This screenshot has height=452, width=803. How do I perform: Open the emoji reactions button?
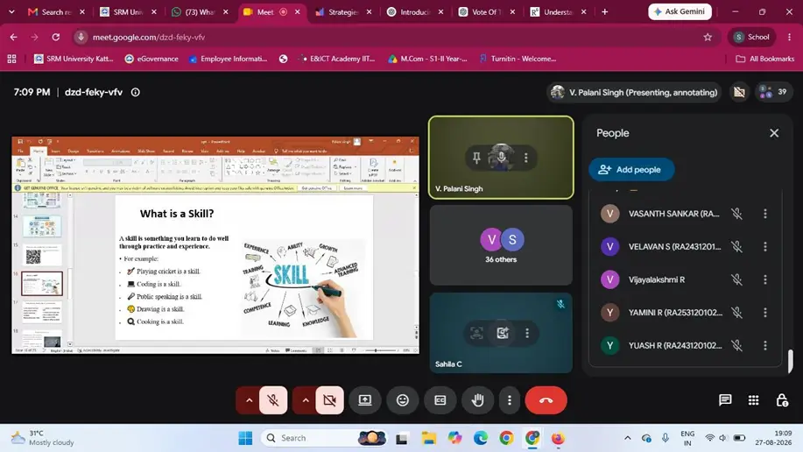coord(403,399)
